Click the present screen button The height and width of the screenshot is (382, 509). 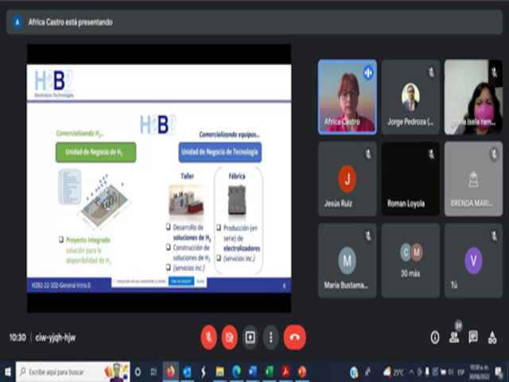coord(250,337)
